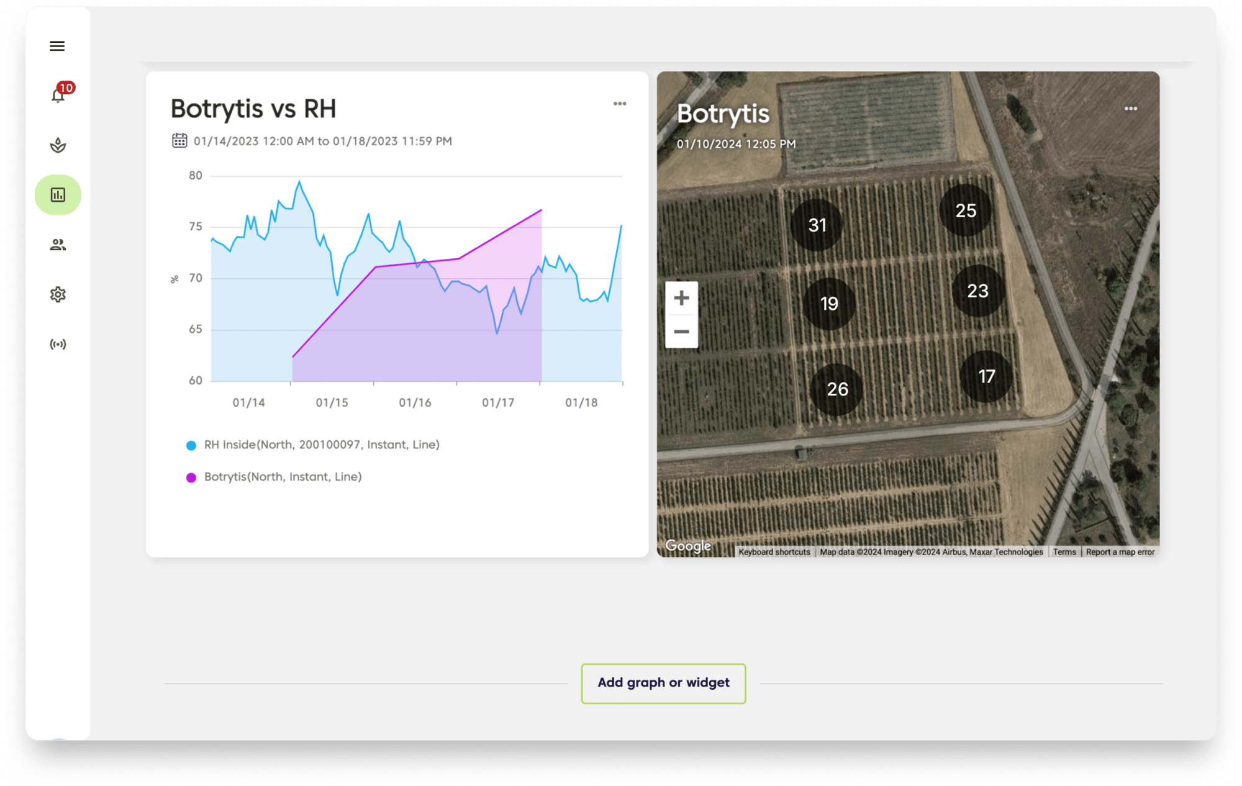
Task: Select map marker showing 25
Action: [x=966, y=210]
